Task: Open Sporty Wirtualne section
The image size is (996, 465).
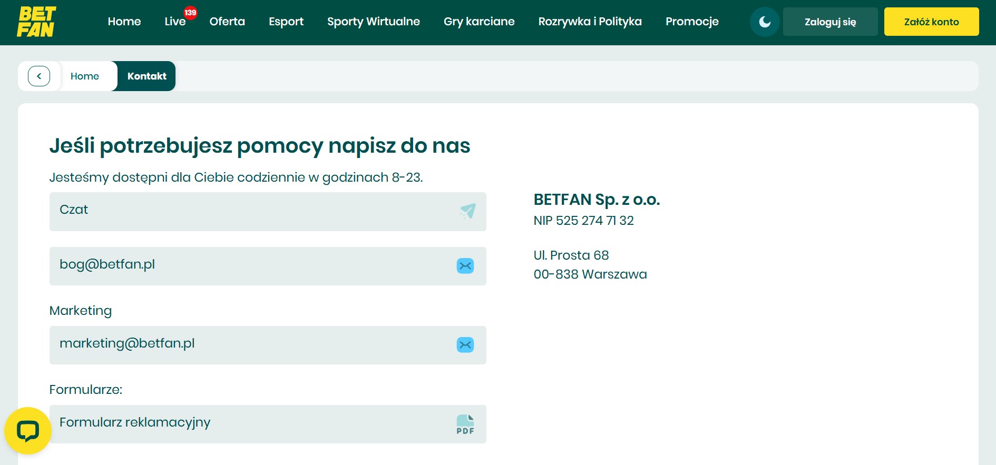Action: click(x=374, y=22)
